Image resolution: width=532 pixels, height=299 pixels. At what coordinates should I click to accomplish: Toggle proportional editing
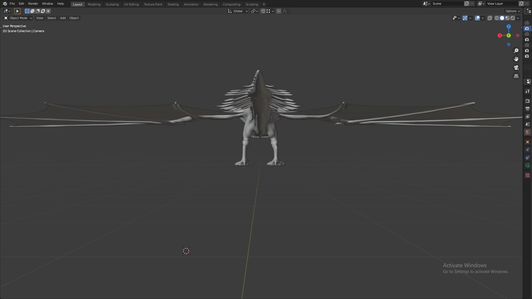(x=279, y=11)
